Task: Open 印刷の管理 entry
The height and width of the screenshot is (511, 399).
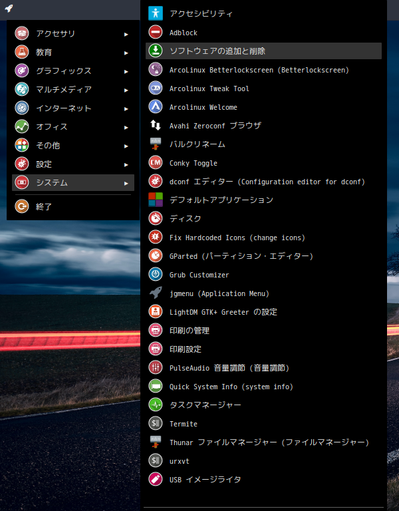Action: pos(263,331)
